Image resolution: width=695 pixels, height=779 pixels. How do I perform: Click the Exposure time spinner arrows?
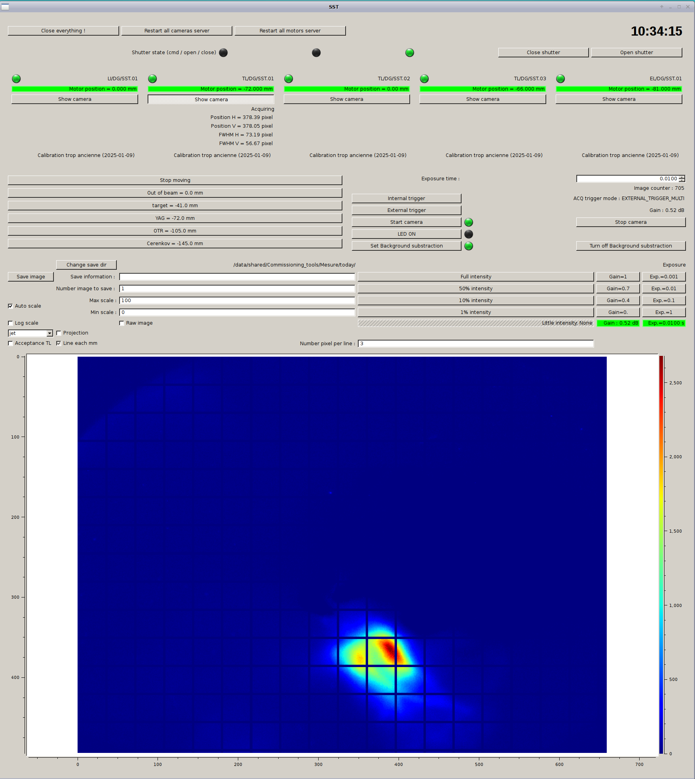682,179
